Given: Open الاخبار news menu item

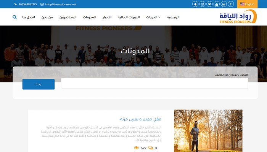Looking at the screenshot, I should [107, 17].
